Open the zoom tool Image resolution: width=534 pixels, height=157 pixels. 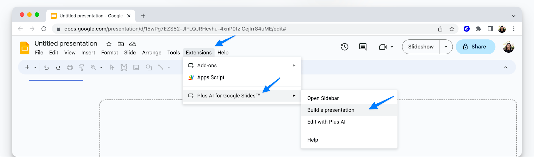(93, 67)
